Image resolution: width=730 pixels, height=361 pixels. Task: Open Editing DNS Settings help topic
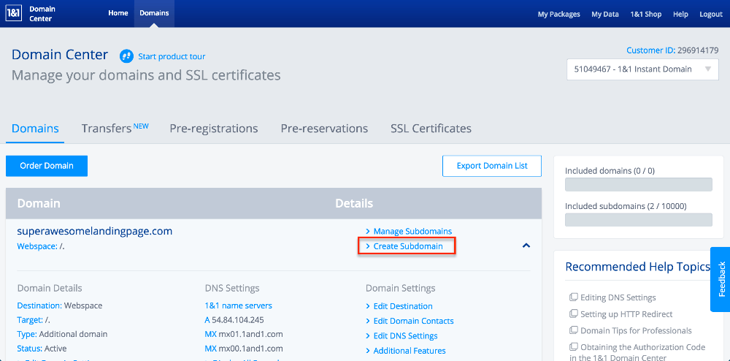[618, 297]
